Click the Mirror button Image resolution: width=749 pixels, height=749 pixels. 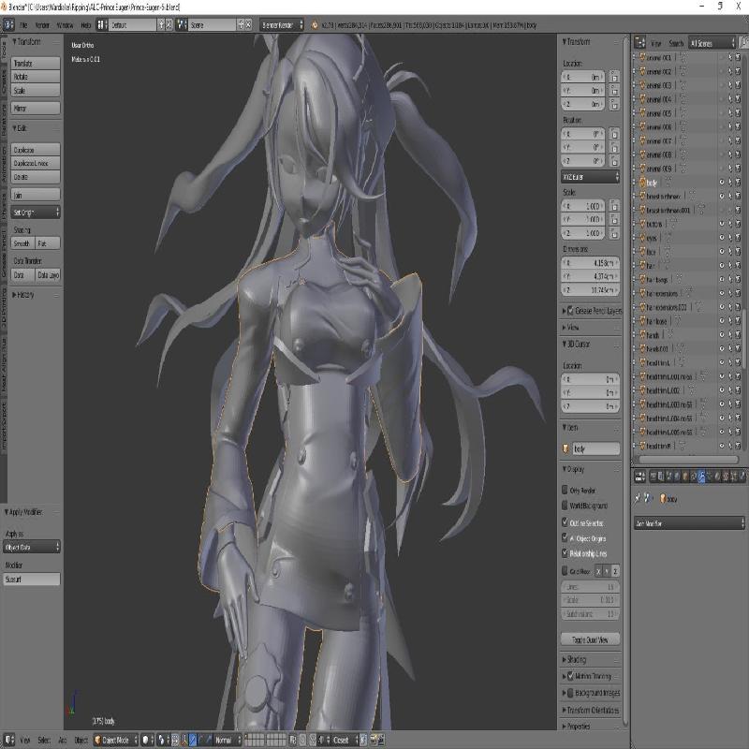(x=36, y=108)
